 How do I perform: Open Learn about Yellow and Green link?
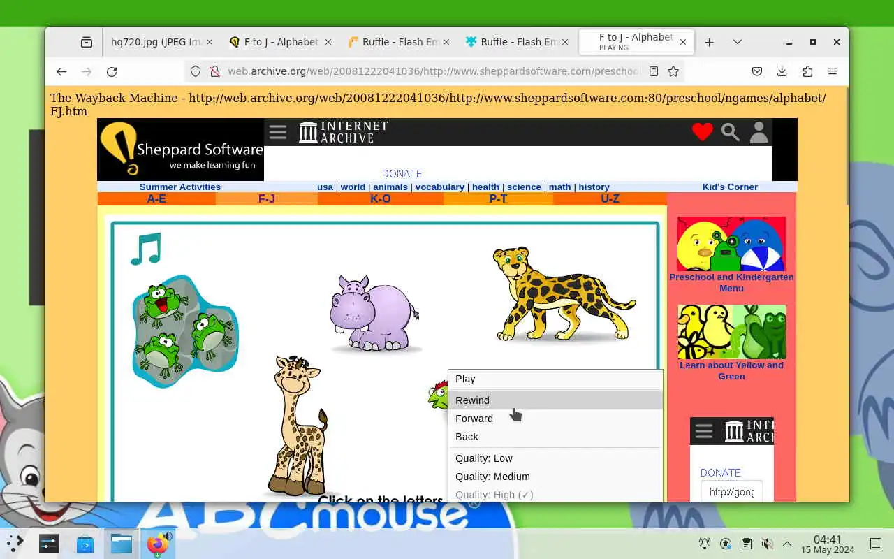click(731, 370)
